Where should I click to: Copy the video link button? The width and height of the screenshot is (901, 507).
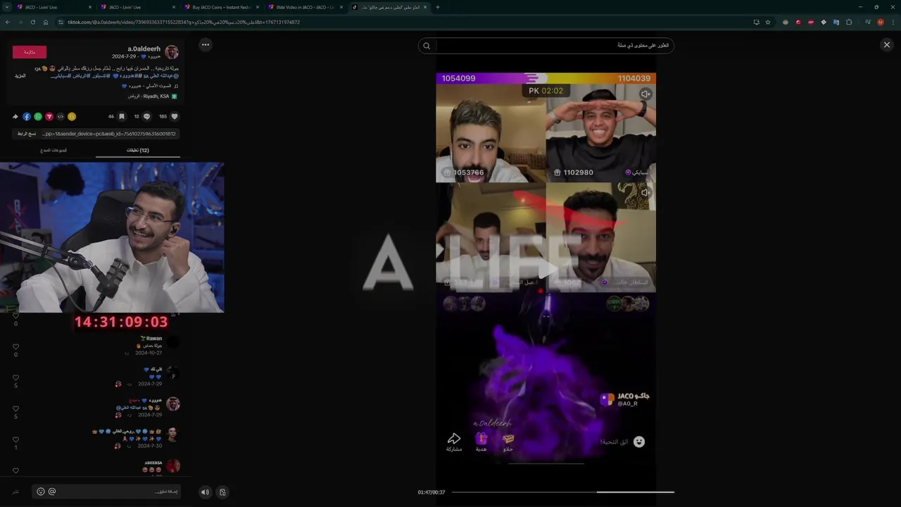[27, 133]
